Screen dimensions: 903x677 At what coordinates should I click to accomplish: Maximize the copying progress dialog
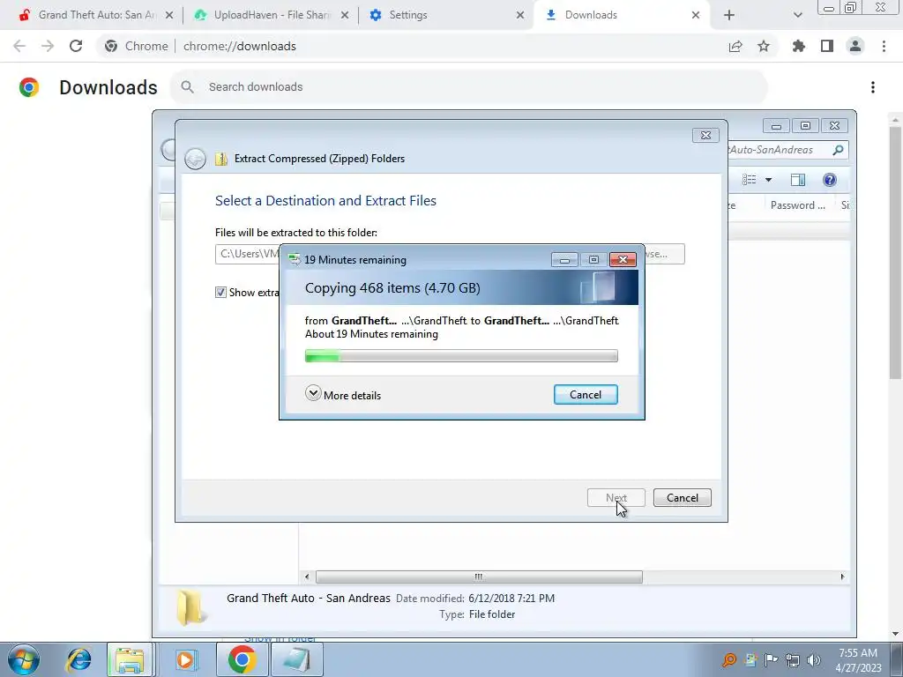pyautogui.click(x=593, y=260)
